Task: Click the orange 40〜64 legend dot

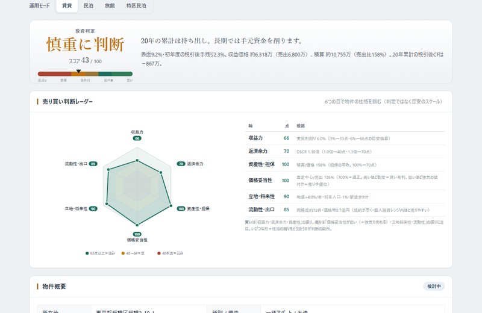Action: pos(123,253)
